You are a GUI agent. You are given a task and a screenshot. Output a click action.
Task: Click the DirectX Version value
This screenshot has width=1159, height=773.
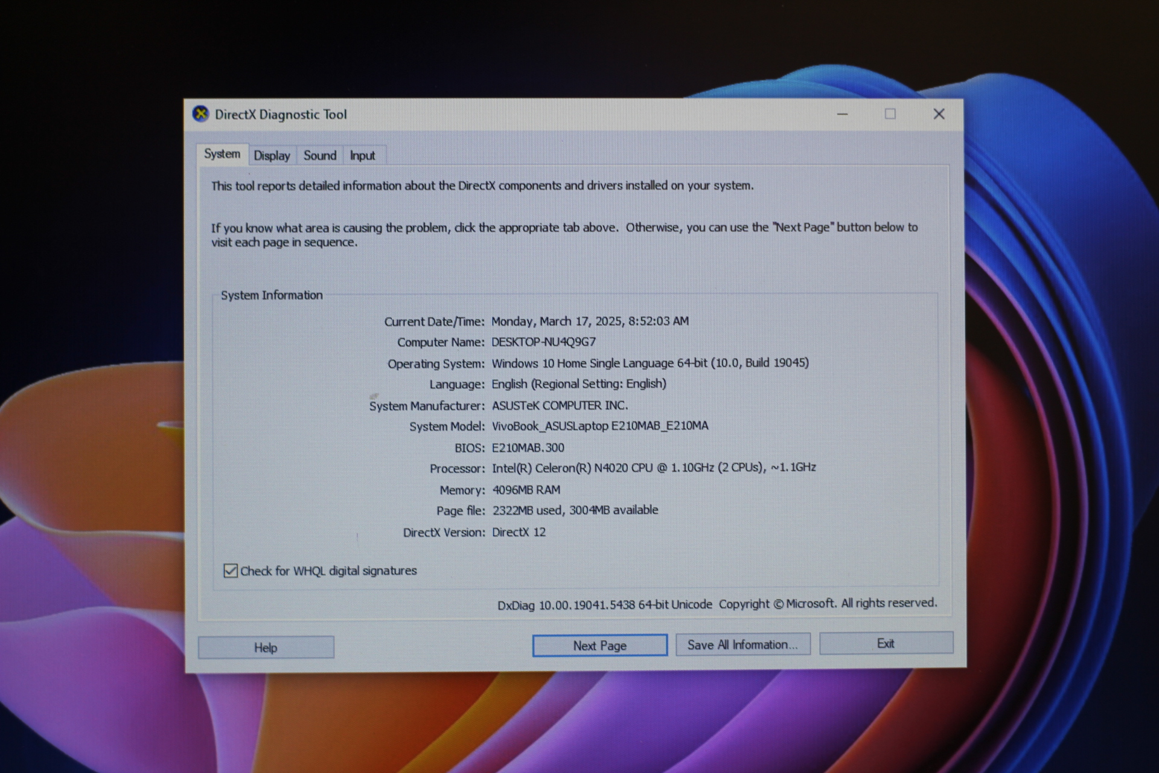click(x=519, y=532)
